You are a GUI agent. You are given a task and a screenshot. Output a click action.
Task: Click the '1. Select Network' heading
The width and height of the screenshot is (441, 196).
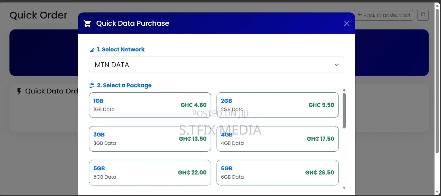tap(120, 50)
